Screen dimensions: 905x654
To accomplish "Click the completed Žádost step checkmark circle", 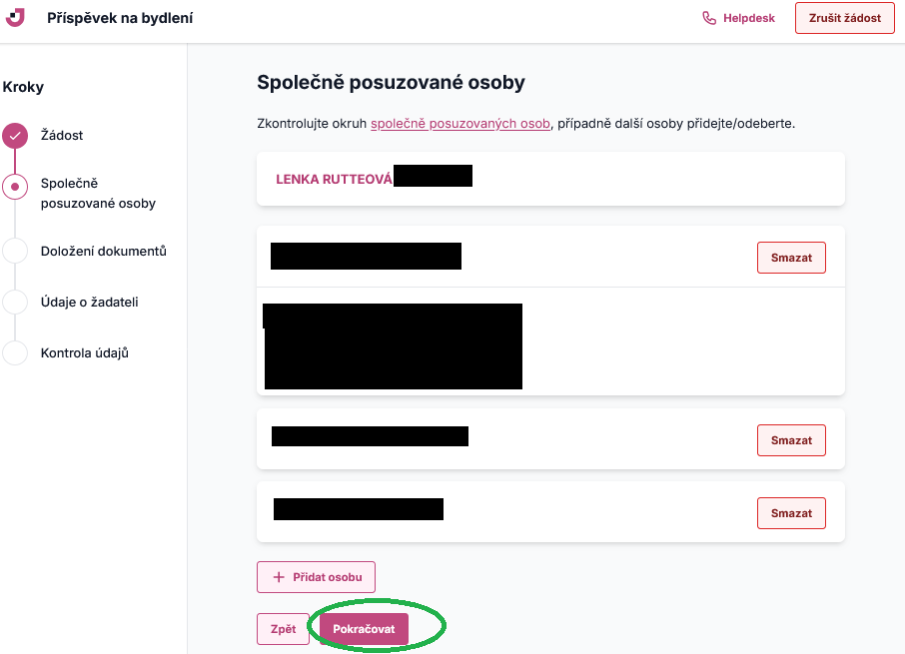I will point(15,136).
